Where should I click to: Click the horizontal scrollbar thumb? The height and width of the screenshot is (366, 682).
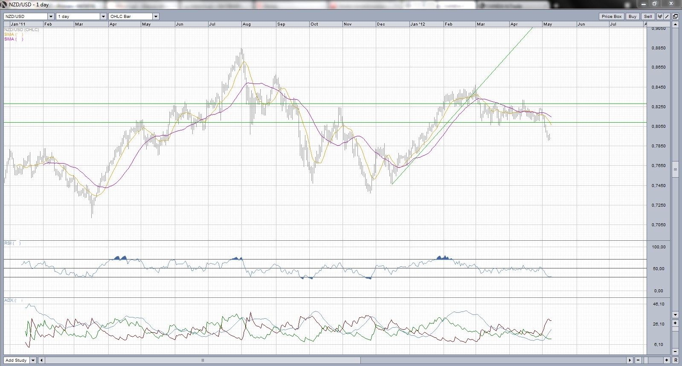(x=203, y=360)
